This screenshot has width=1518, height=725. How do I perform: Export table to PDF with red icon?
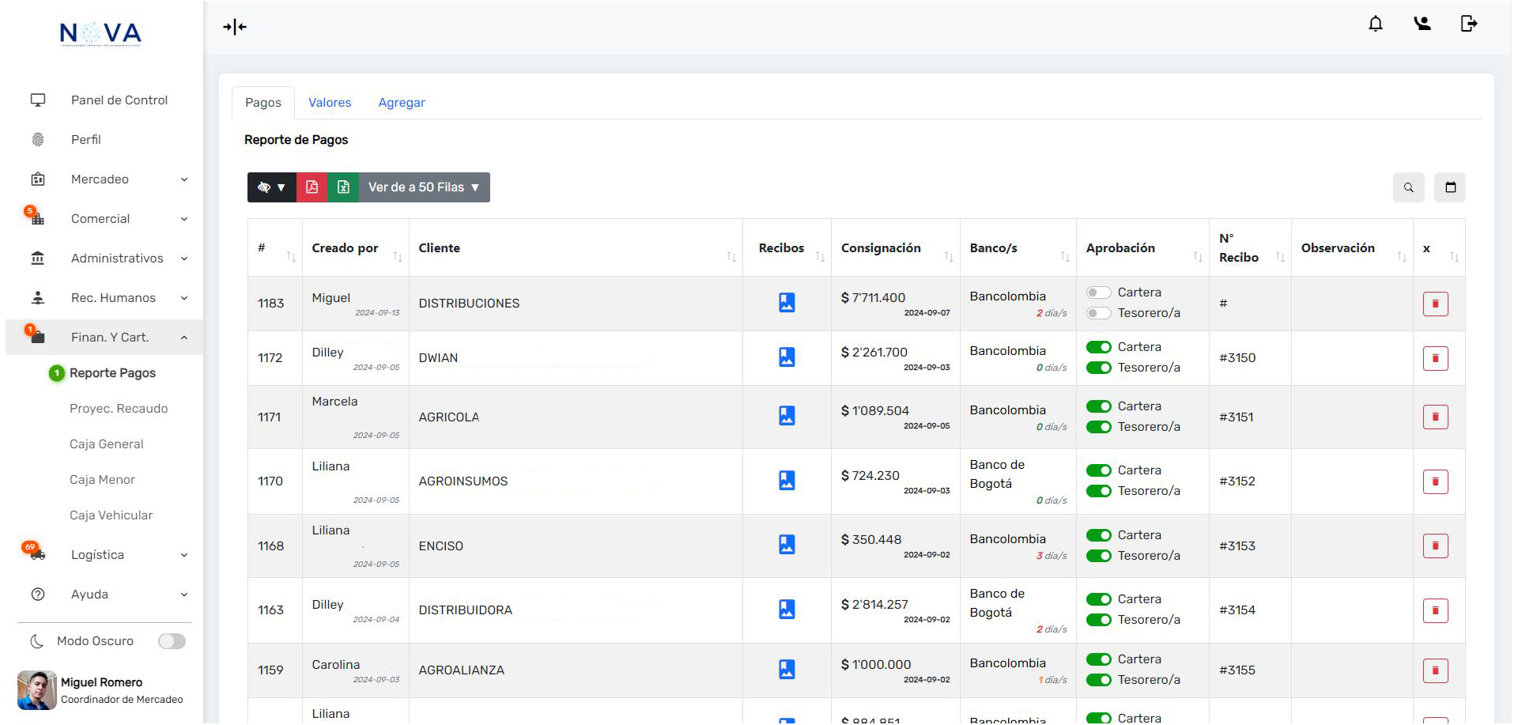pyautogui.click(x=312, y=187)
